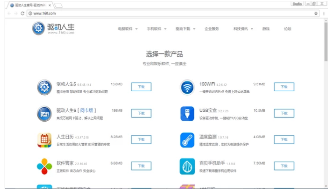Click the 驱动人生 gear logo in header
Viewport: 328px width, 189px height.
click(38, 28)
